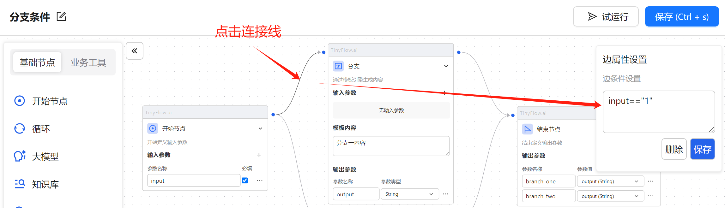Click the 试运行 test run button
Image resolution: width=725 pixels, height=208 pixels.
(x=606, y=17)
